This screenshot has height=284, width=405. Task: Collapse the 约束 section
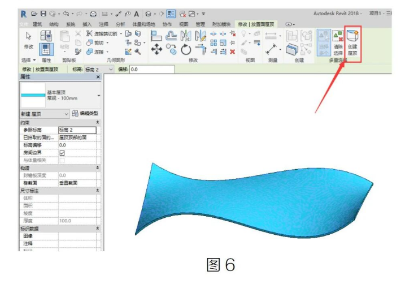[97, 122]
